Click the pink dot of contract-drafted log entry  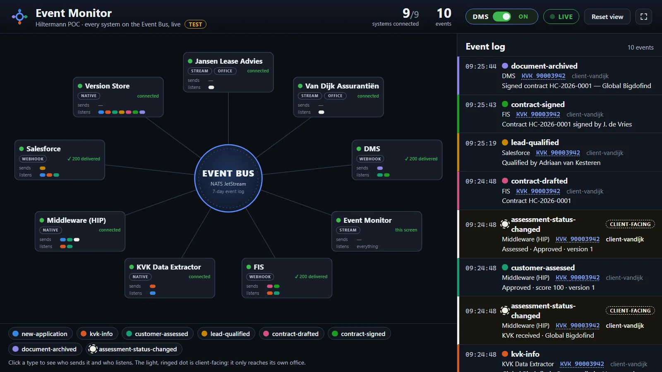click(x=505, y=181)
